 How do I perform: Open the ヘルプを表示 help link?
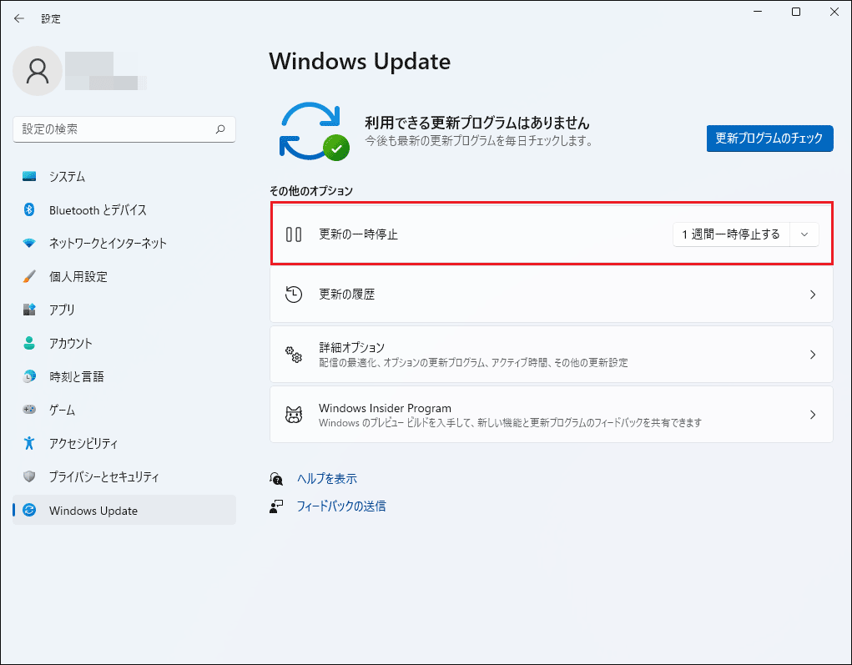[328, 478]
